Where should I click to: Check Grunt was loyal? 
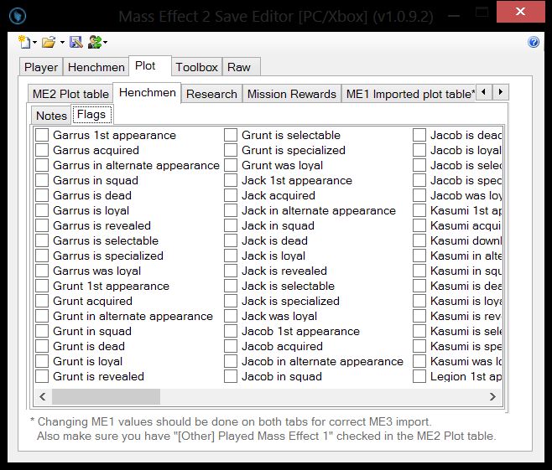point(231,165)
